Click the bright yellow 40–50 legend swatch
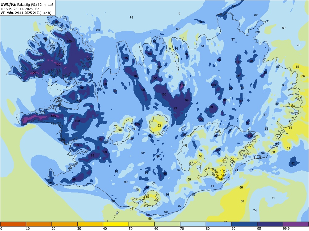 click(116, 224)
